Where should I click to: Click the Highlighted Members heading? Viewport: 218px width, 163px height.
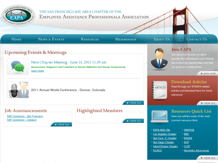pyautogui.click(x=100, y=111)
